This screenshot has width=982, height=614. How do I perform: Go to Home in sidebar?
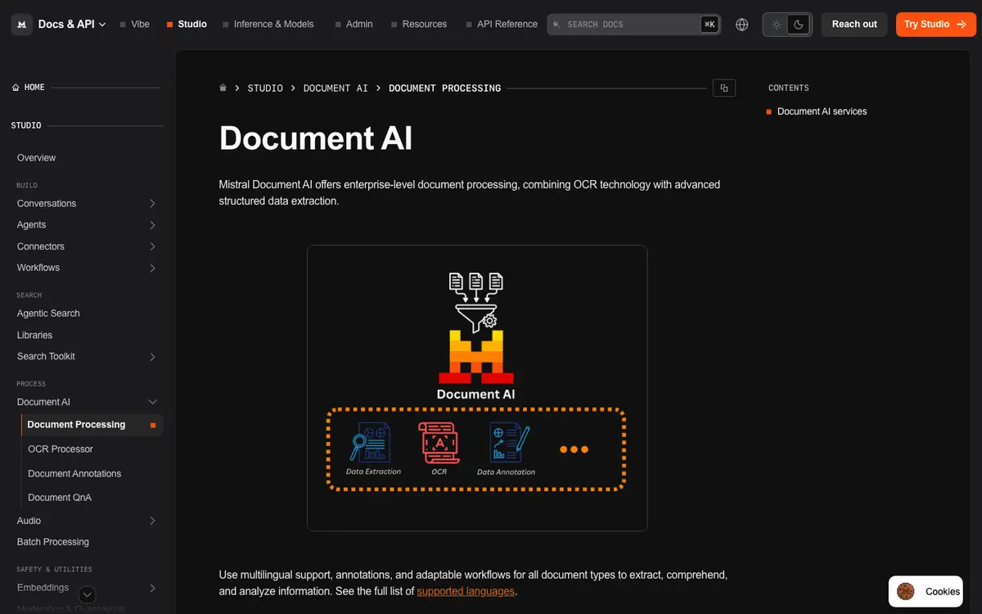click(x=29, y=88)
